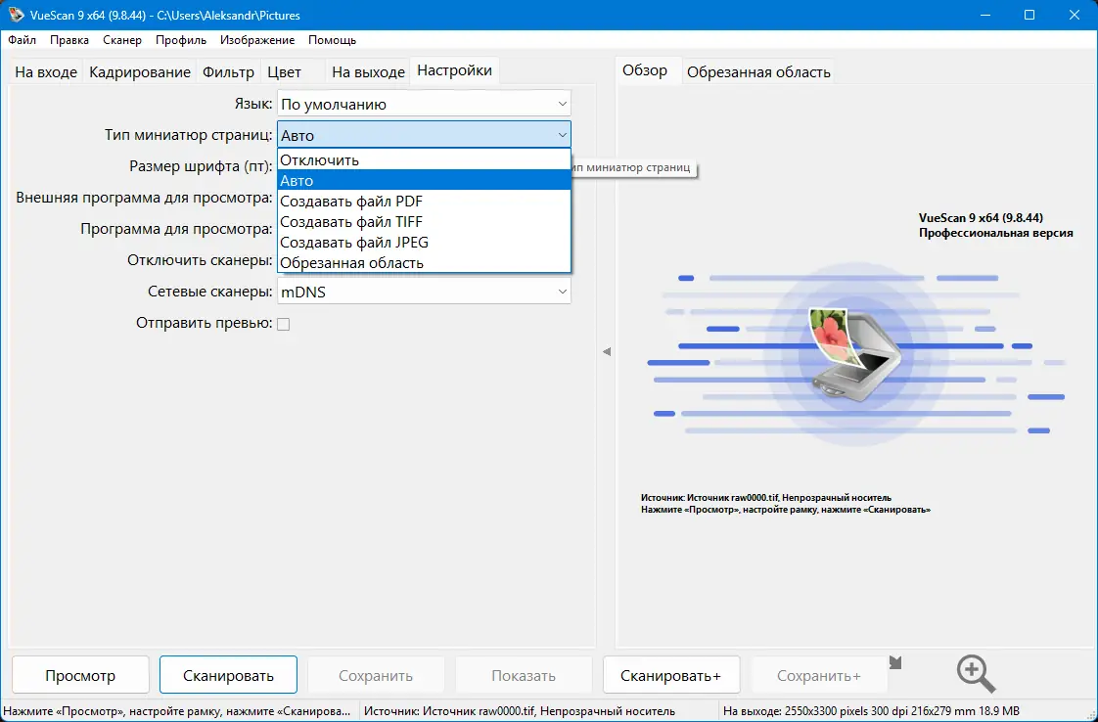
Task: Collapse the settings panel with the arrow triangle
Action: point(608,350)
